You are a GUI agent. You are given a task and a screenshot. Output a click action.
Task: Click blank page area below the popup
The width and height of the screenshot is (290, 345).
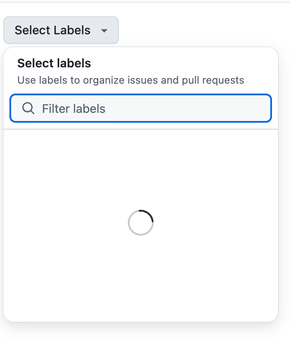(x=141, y=336)
